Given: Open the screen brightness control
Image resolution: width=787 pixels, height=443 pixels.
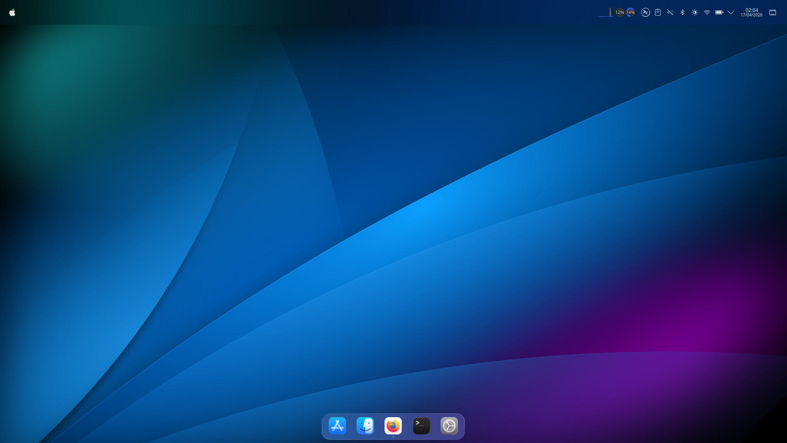Looking at the screenshot, I should [695, 13].
